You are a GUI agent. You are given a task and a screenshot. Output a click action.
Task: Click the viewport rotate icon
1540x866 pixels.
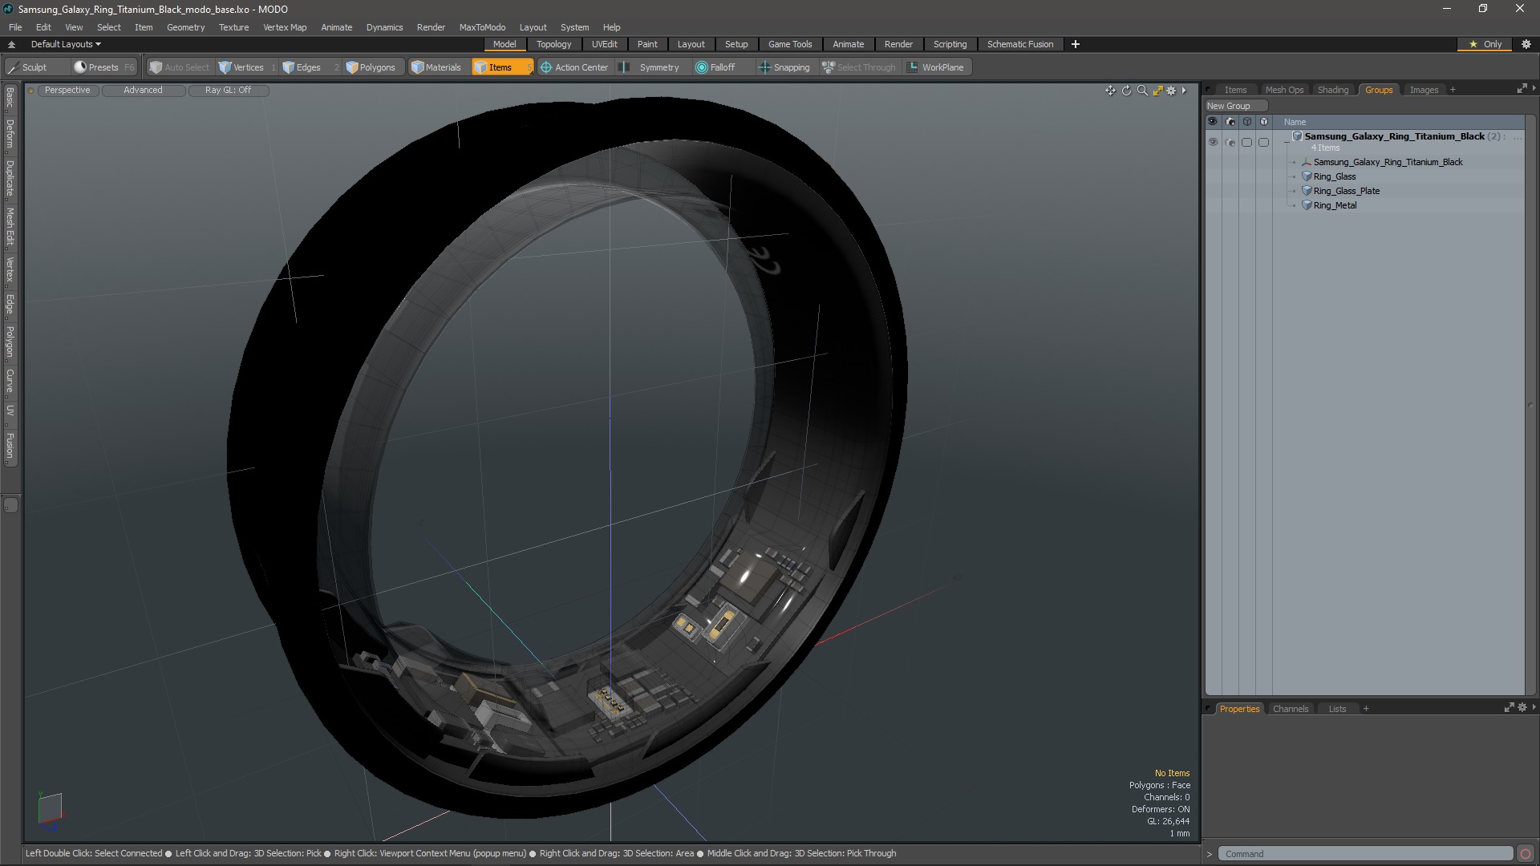(1126, 91)
